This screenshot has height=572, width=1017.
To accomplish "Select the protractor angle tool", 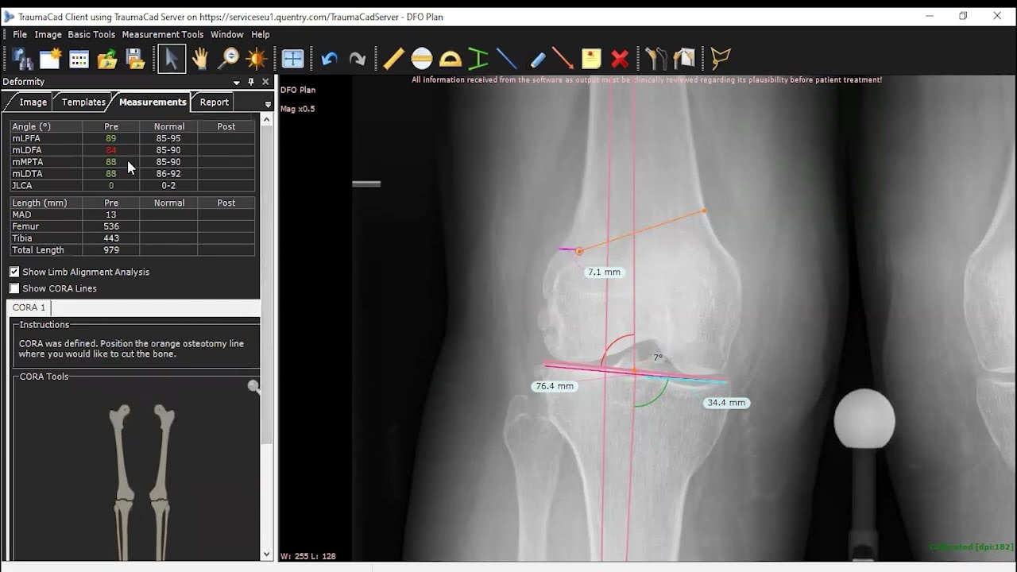I will [x=450, y=59].
